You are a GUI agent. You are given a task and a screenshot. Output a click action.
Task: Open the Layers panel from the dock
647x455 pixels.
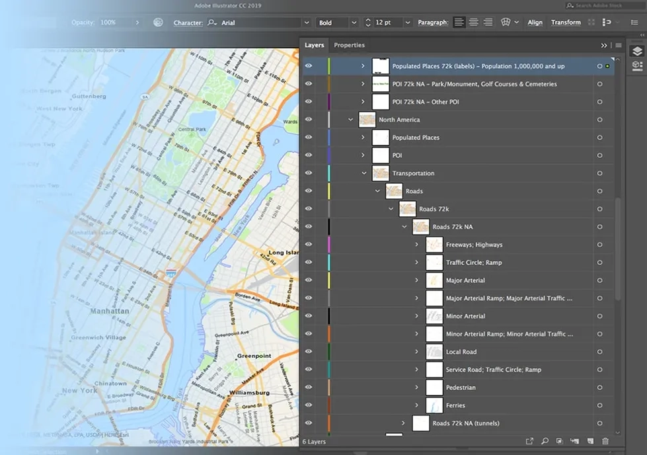[x=637, y=51]
